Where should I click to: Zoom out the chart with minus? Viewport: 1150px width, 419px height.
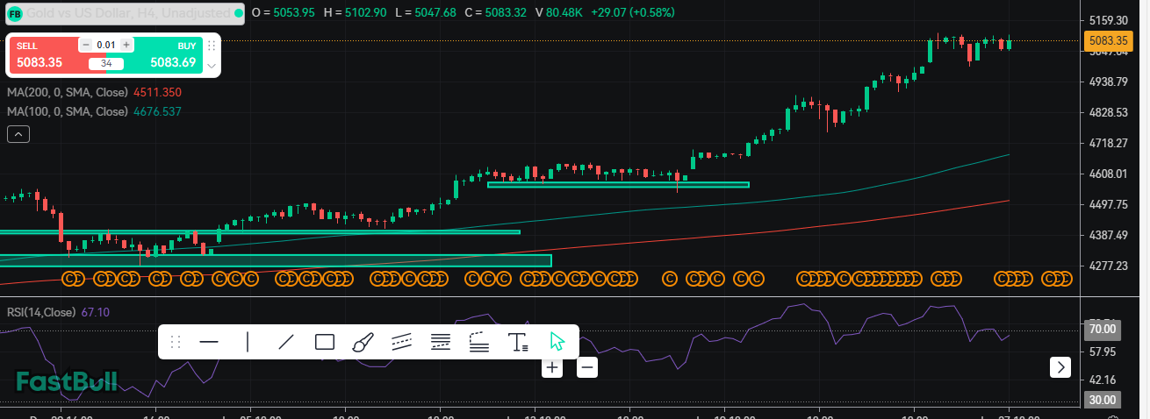pos(587,367)
